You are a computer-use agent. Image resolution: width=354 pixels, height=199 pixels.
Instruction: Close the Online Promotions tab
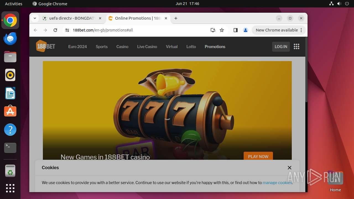pos(166,18)
